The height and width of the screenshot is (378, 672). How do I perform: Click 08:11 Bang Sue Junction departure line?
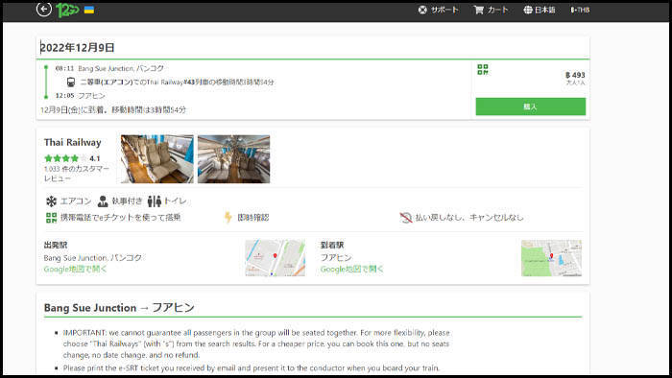[x=109, y=68]
